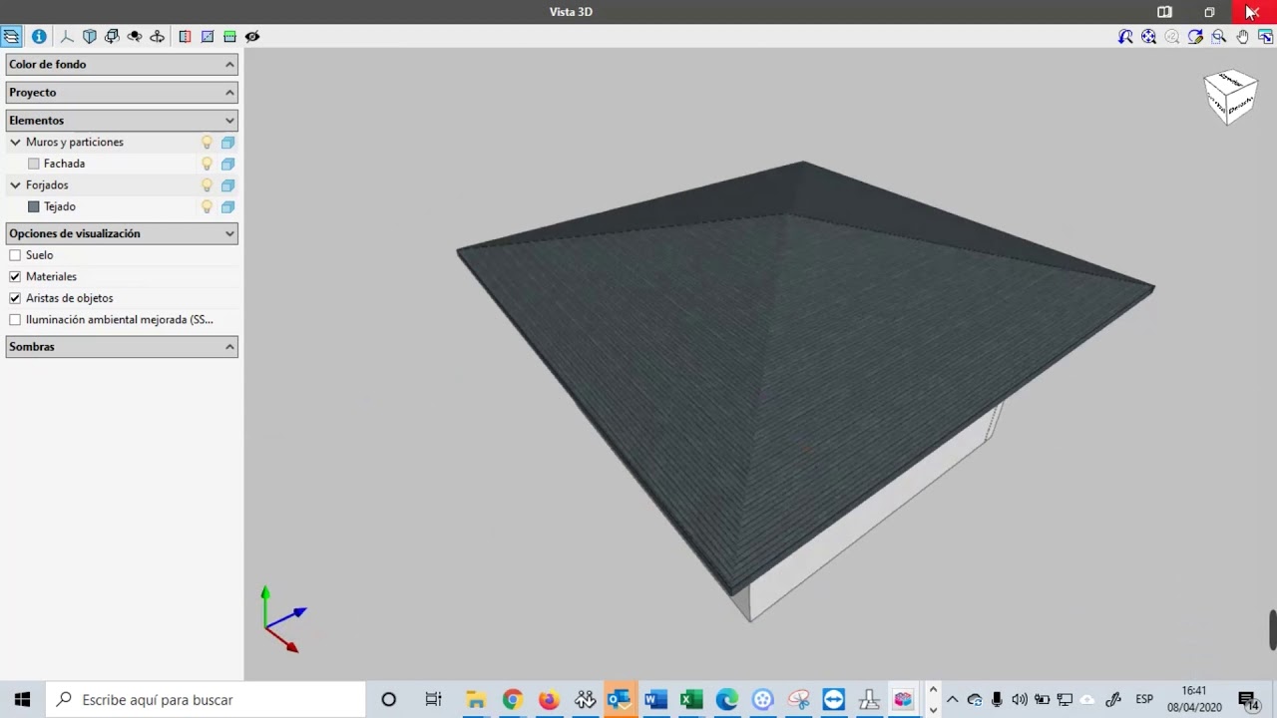Open the side-by-side panel layout title bar icon
The height and width of the screenshot is (718, 1277).
(1164, 12)
